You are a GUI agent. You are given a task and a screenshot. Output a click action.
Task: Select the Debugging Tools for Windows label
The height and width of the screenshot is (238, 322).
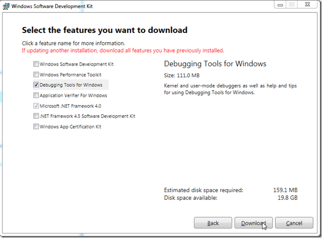[71, 85]
